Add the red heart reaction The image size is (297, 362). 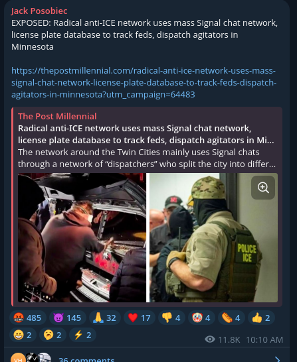tap(140, 318)
